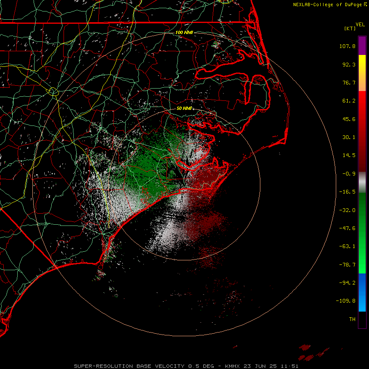Click the 107.8 legend value
Screen dimensions: 369x369
[x=347, y=46]
